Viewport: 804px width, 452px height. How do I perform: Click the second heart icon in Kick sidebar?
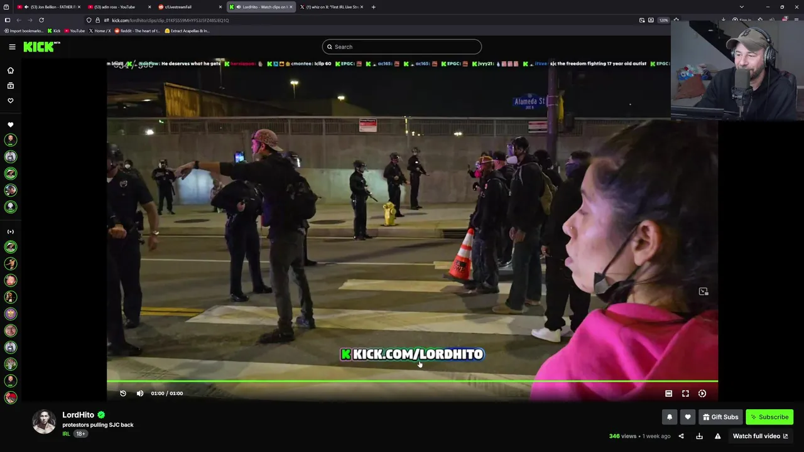10,125
